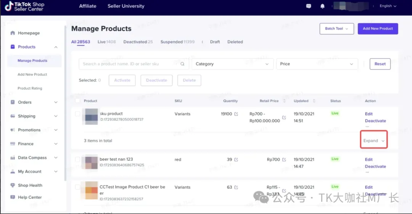
Task: Expand the Orders sidebar section
Action: point(56,102)
